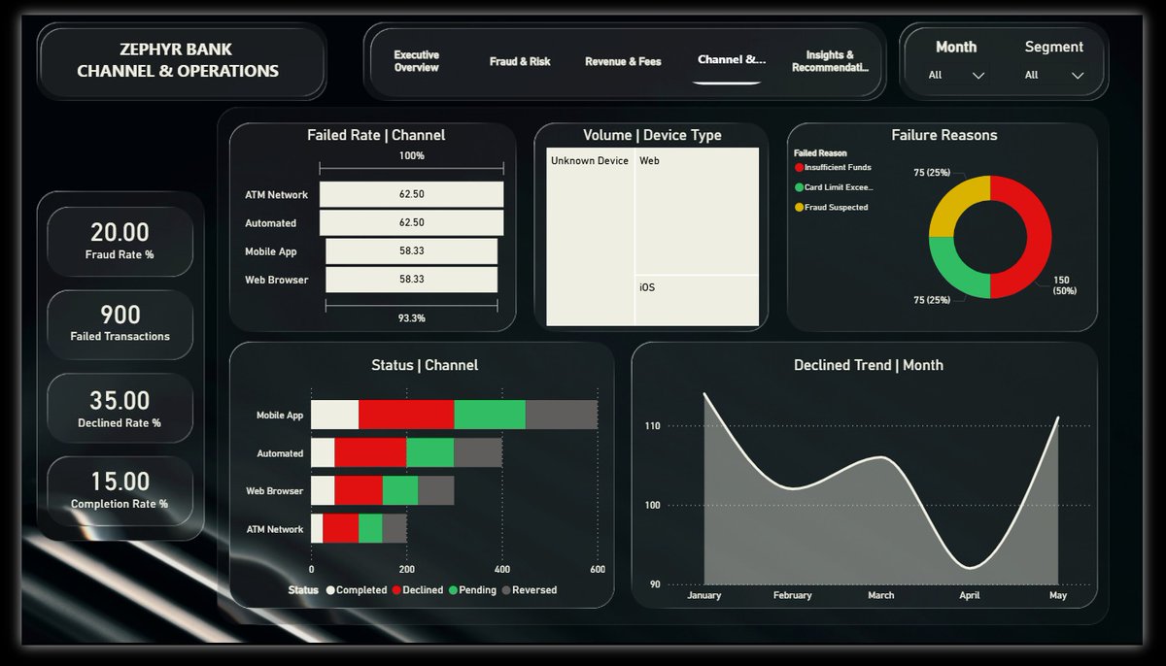Click the Failed Transactions card
Viewport: 1166px width, 666px height.
tap(120, 324)
